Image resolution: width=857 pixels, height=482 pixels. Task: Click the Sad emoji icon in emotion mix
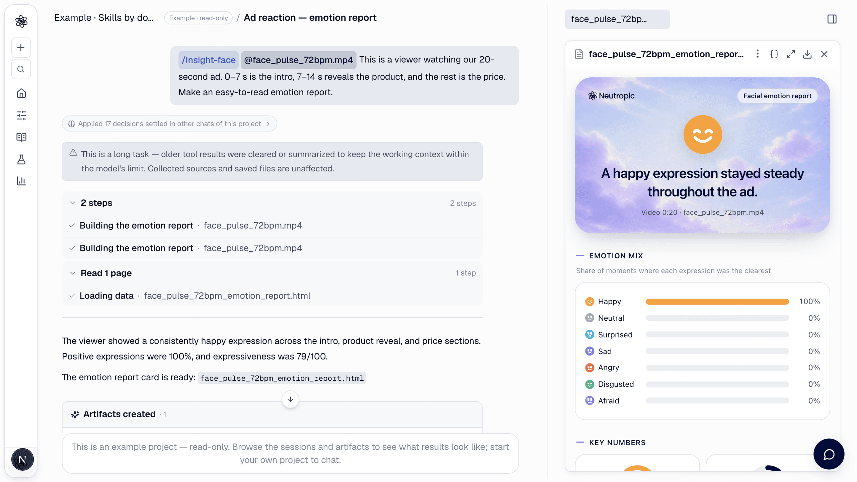click(590, 351)
